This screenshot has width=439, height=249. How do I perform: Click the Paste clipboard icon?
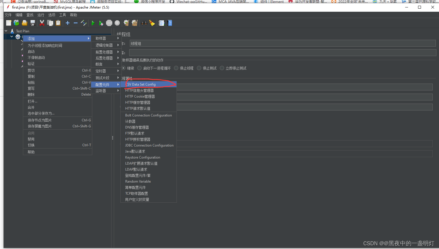pyautogui.click(x=58, y=23)
